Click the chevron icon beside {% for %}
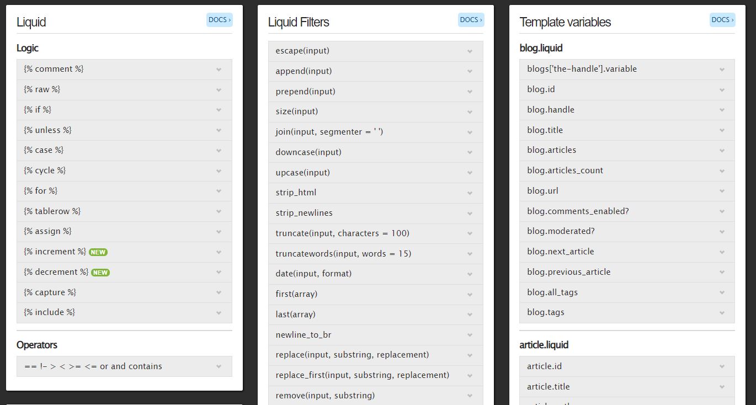The height and width of the screenshot is (405, 756). coord(219,191)
